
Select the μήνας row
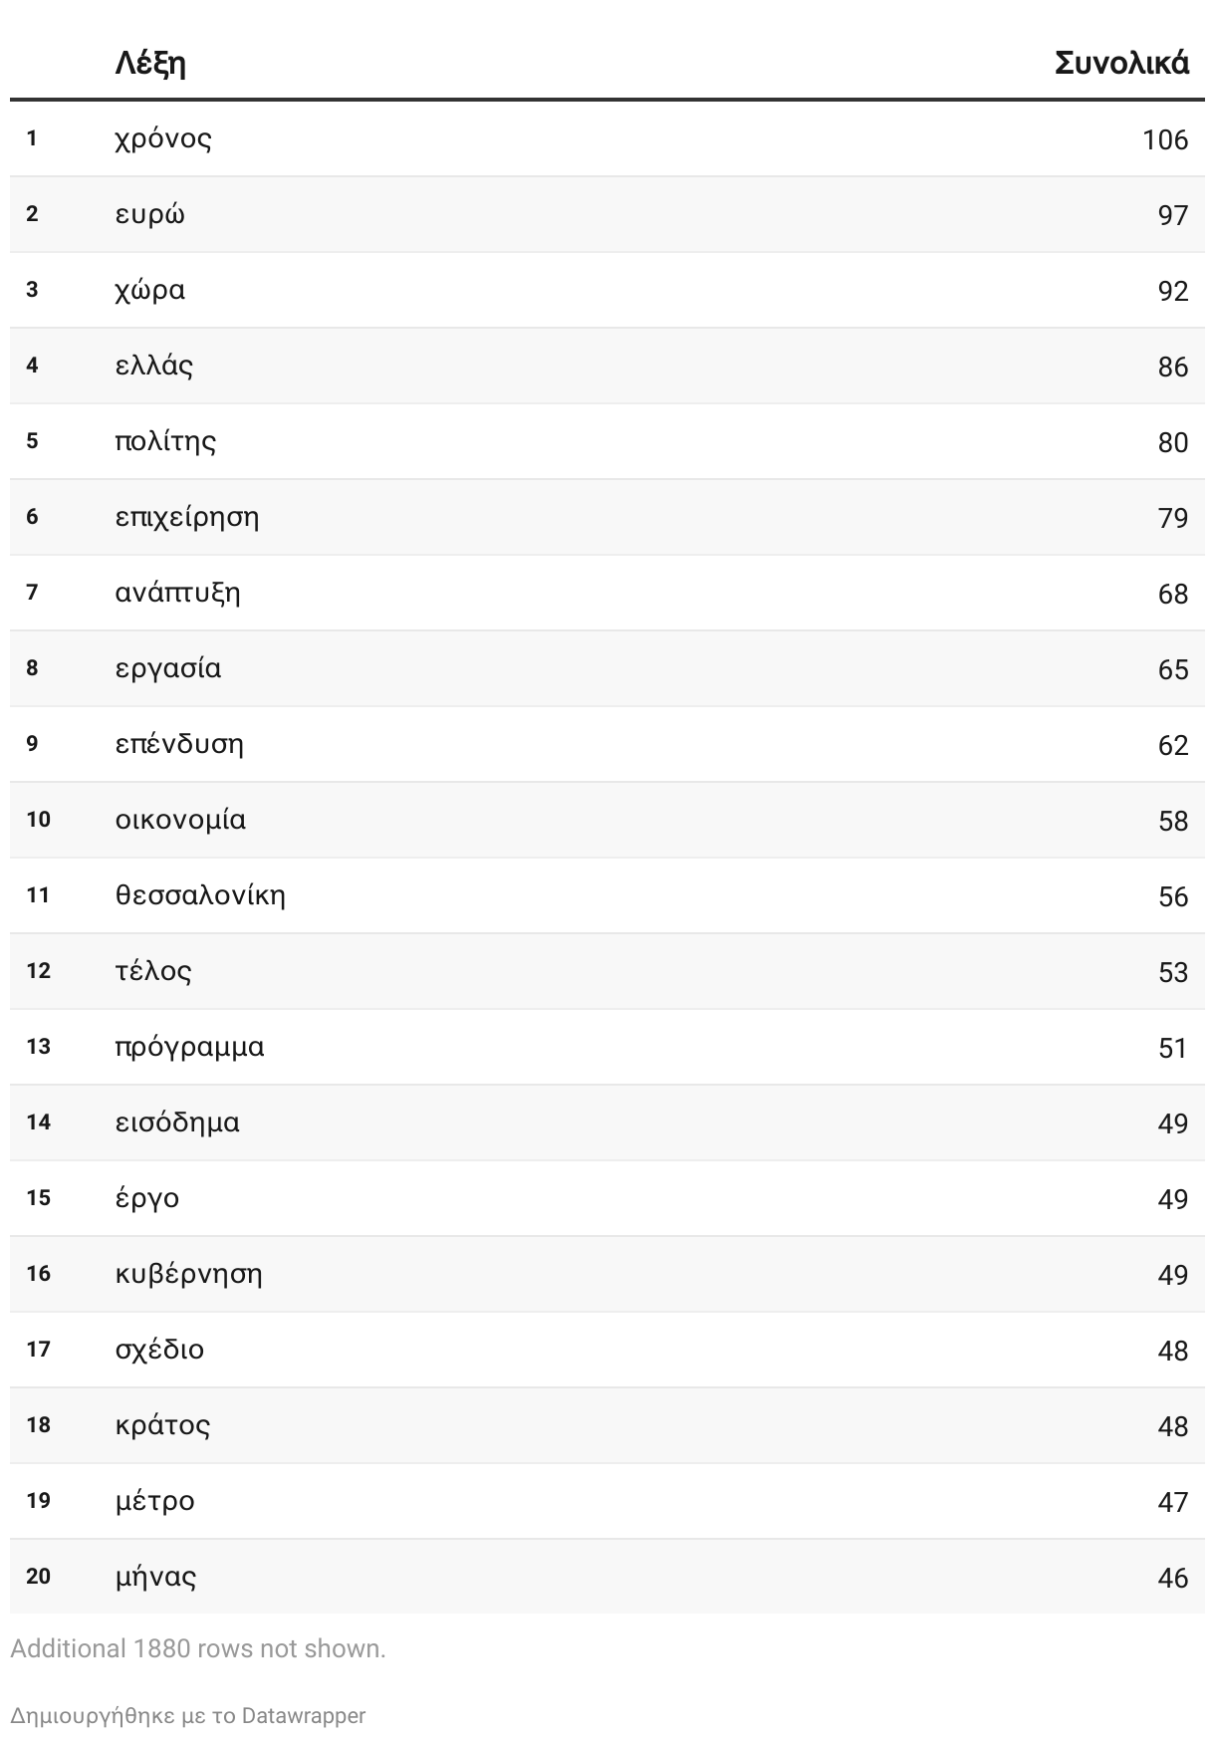click(607, 1577)
